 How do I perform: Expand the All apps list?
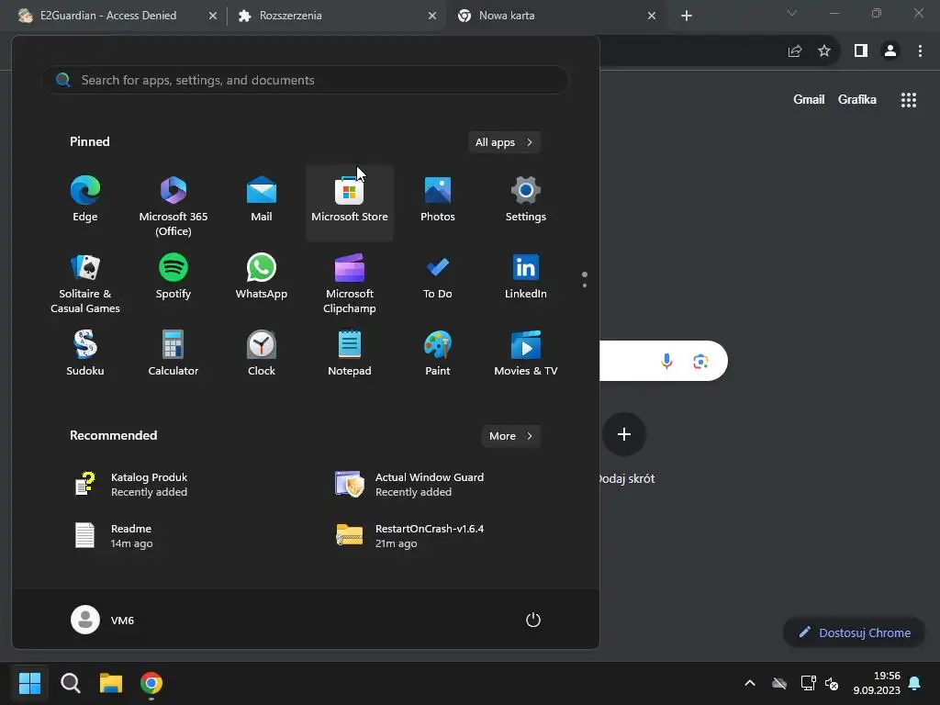[x=504, y=142]
